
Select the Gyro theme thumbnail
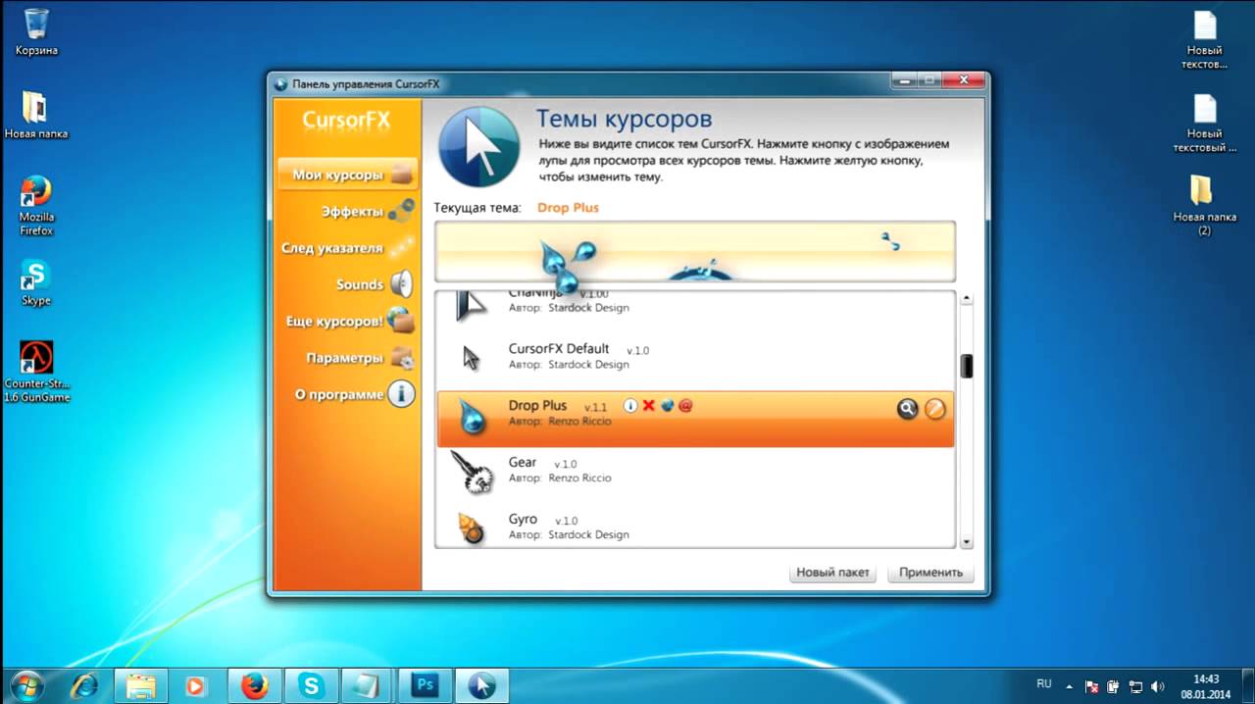tap(472, 528)
